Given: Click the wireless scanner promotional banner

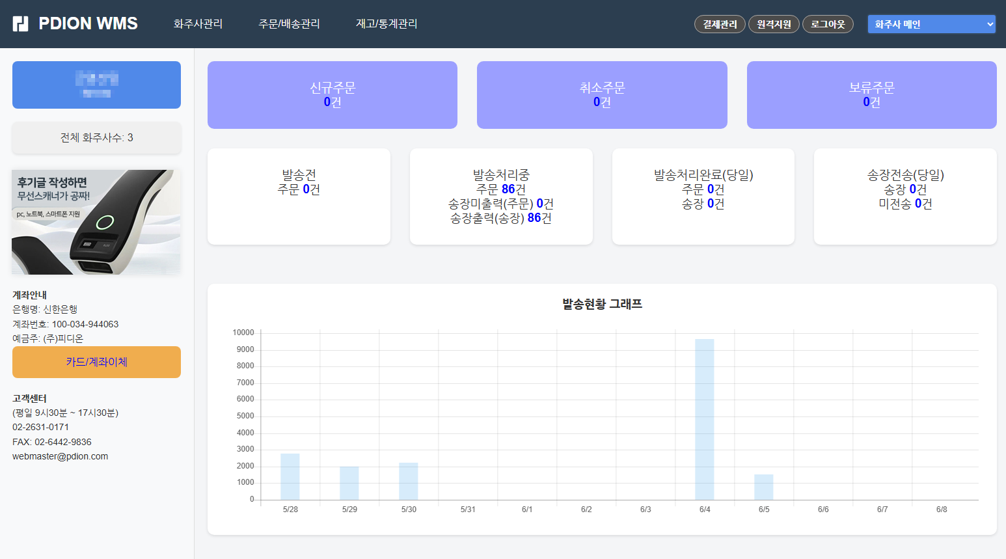Looking at the screenshot, I should [x=96, y=222].
